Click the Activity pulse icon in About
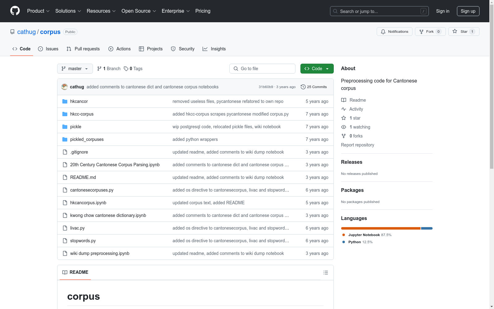This screenshot has height=309, width=494. coord(344,109)
